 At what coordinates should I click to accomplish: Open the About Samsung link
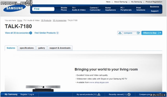coord(121,2)
